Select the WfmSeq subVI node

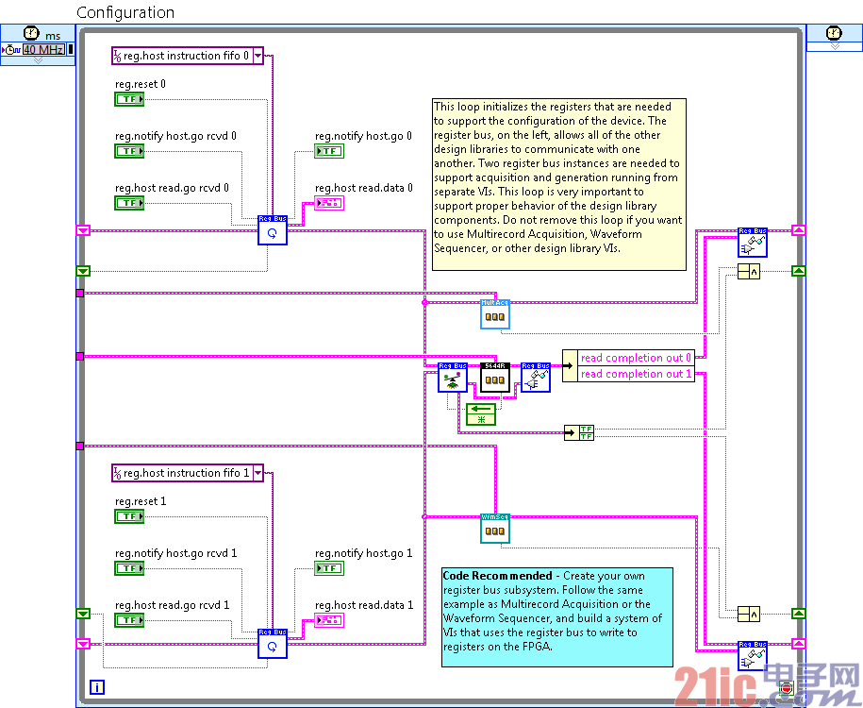pyautogui.click(x=495, y=529)
